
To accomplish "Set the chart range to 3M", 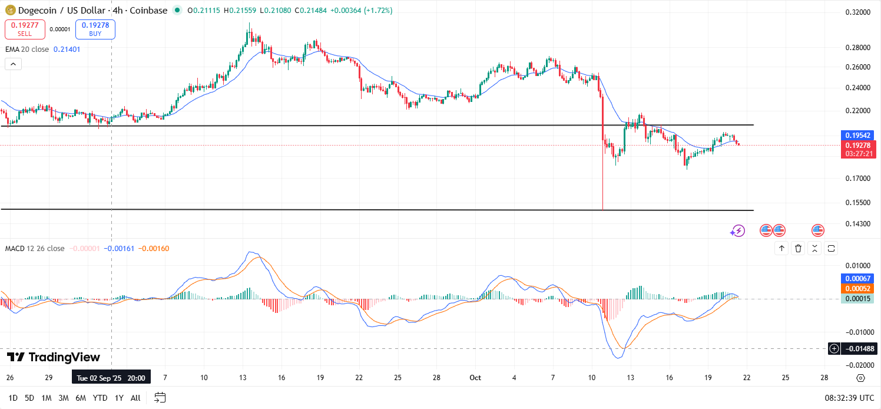I will pyautogui.click(x=64, y=398).
